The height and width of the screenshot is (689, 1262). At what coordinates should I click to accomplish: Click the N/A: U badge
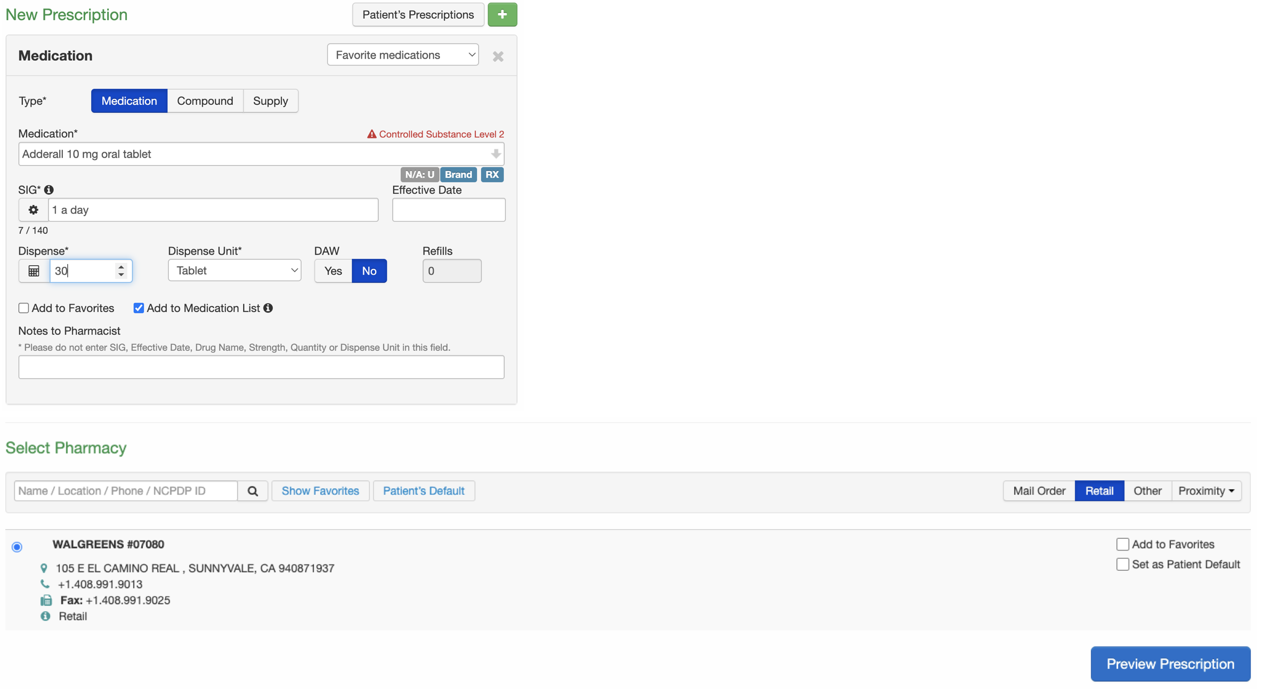tap(419, 175)
